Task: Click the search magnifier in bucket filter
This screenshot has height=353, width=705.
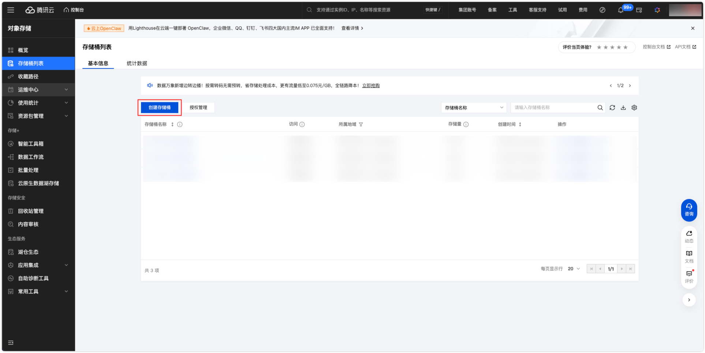Action: (600, 108)
